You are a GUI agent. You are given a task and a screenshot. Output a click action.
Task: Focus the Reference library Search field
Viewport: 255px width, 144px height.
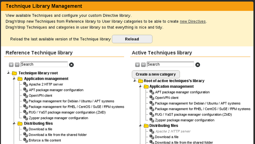(x=44, y=65)
